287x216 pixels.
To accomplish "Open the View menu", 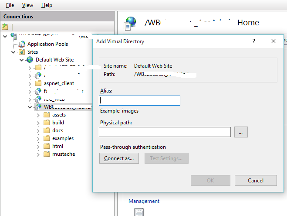I will tap(27, 5).
